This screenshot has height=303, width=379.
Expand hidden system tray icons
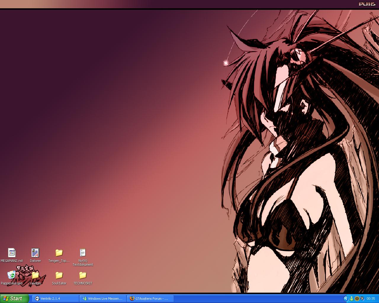click(346, 299)
